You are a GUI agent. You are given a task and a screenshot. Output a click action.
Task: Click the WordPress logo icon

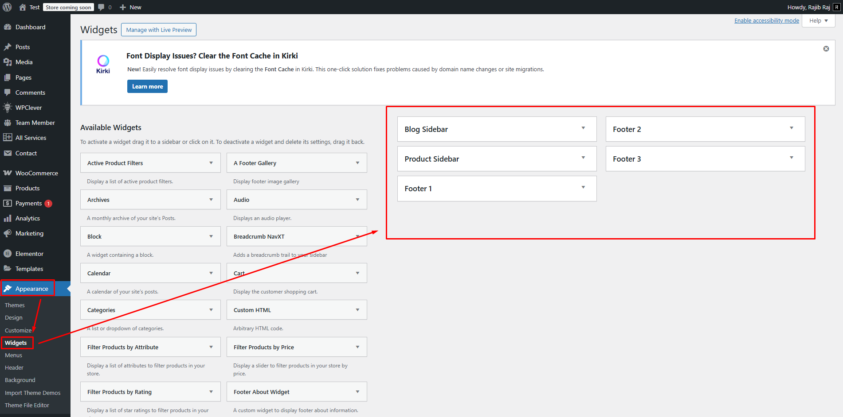pyautogui.click(x=7, y=7)
